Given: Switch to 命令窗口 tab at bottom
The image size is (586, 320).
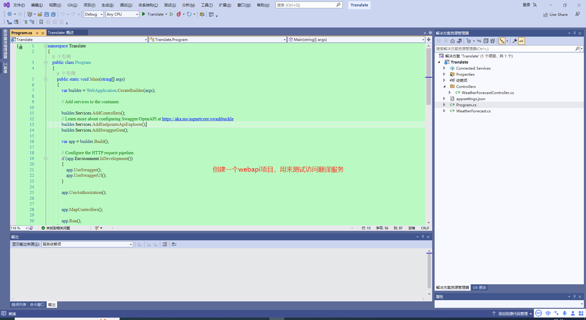Looking at the screenshot, I should (37, 305).
